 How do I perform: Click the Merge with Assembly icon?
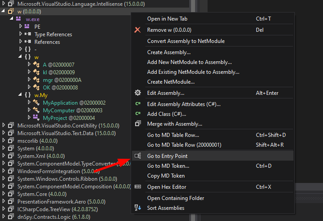point(138,123)
